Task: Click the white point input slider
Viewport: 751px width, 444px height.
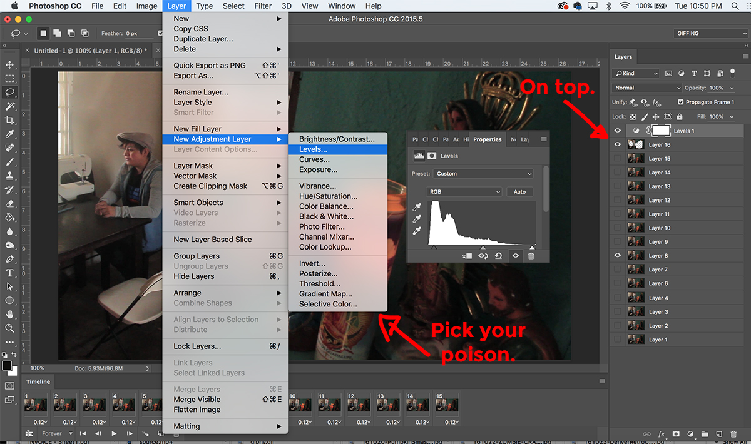Action: (532, 248)
